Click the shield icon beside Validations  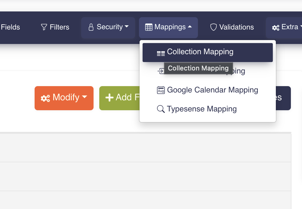(x=214, y=27)
